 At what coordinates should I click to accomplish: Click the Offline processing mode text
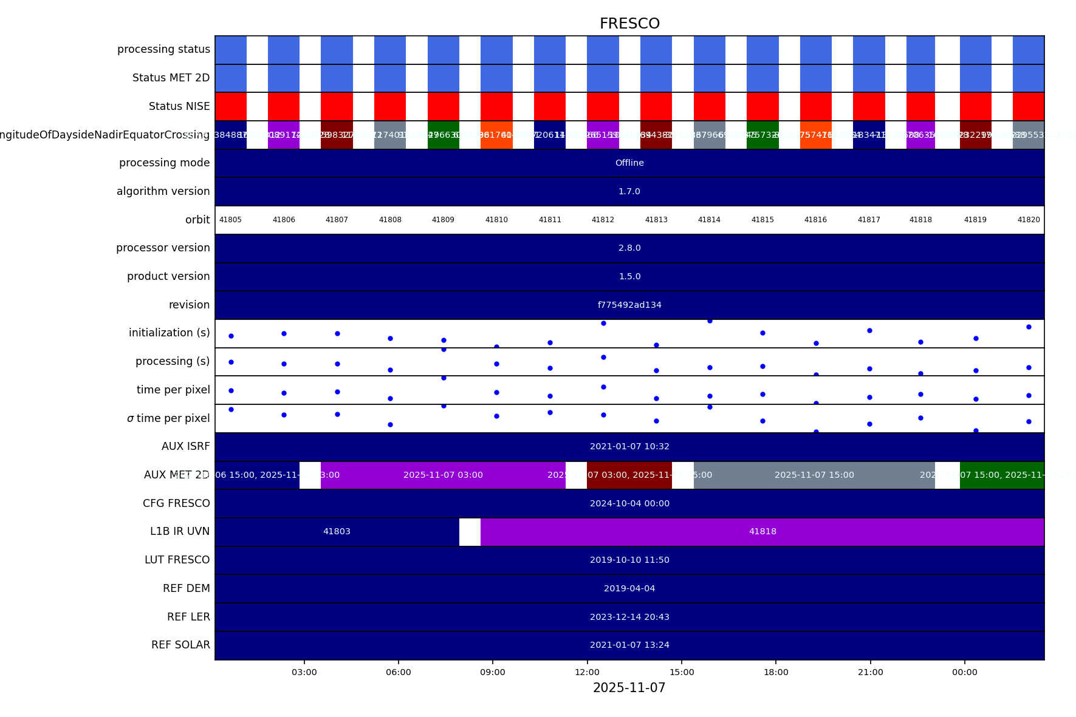(629, 163)
